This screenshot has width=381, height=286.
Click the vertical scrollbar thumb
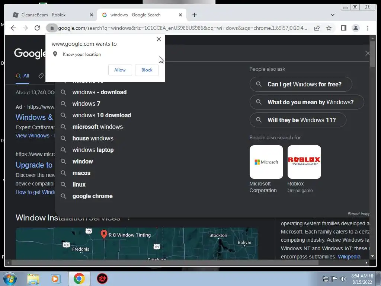372,54
